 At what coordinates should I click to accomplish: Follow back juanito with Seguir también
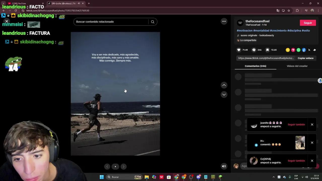coord(296,124)
